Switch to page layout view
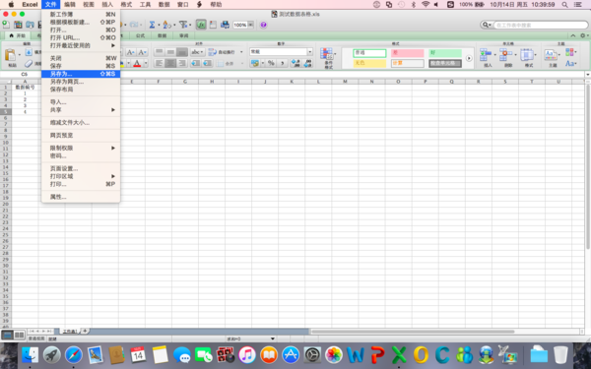The image size is (591, 369). tap(19, 335)
